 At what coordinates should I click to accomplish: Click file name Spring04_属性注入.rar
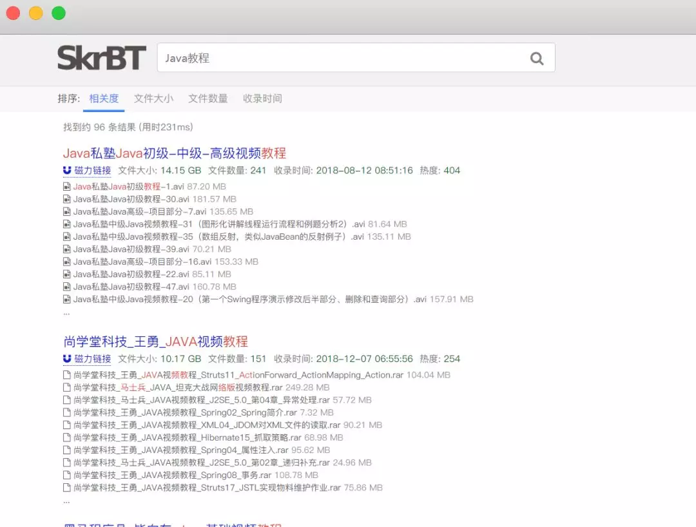180,450
